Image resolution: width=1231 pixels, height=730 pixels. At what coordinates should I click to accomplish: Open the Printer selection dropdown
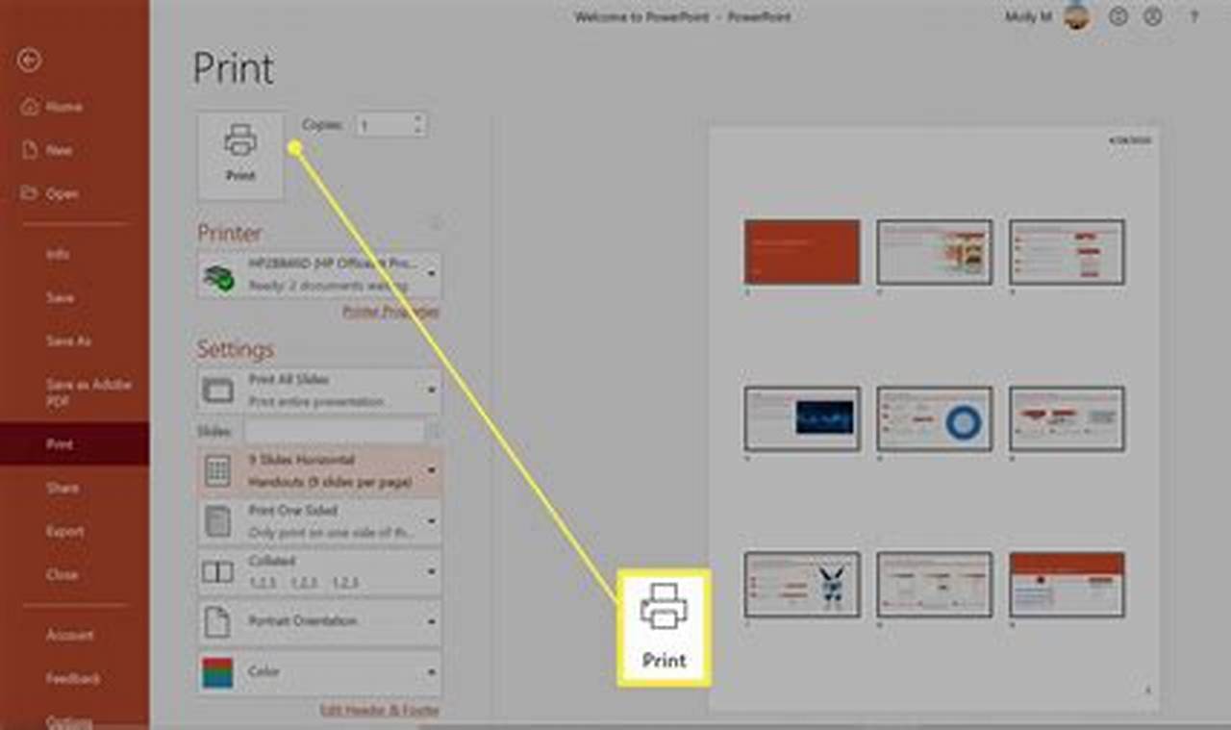pos(432,273)
